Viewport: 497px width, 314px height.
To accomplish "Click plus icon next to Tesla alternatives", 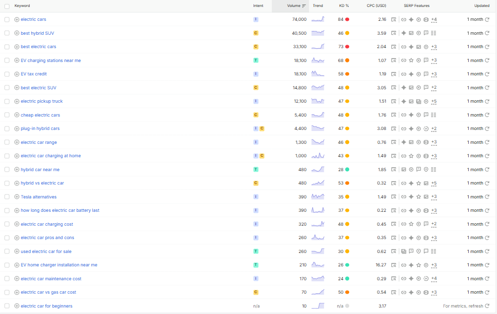I will tap(17, 197).
